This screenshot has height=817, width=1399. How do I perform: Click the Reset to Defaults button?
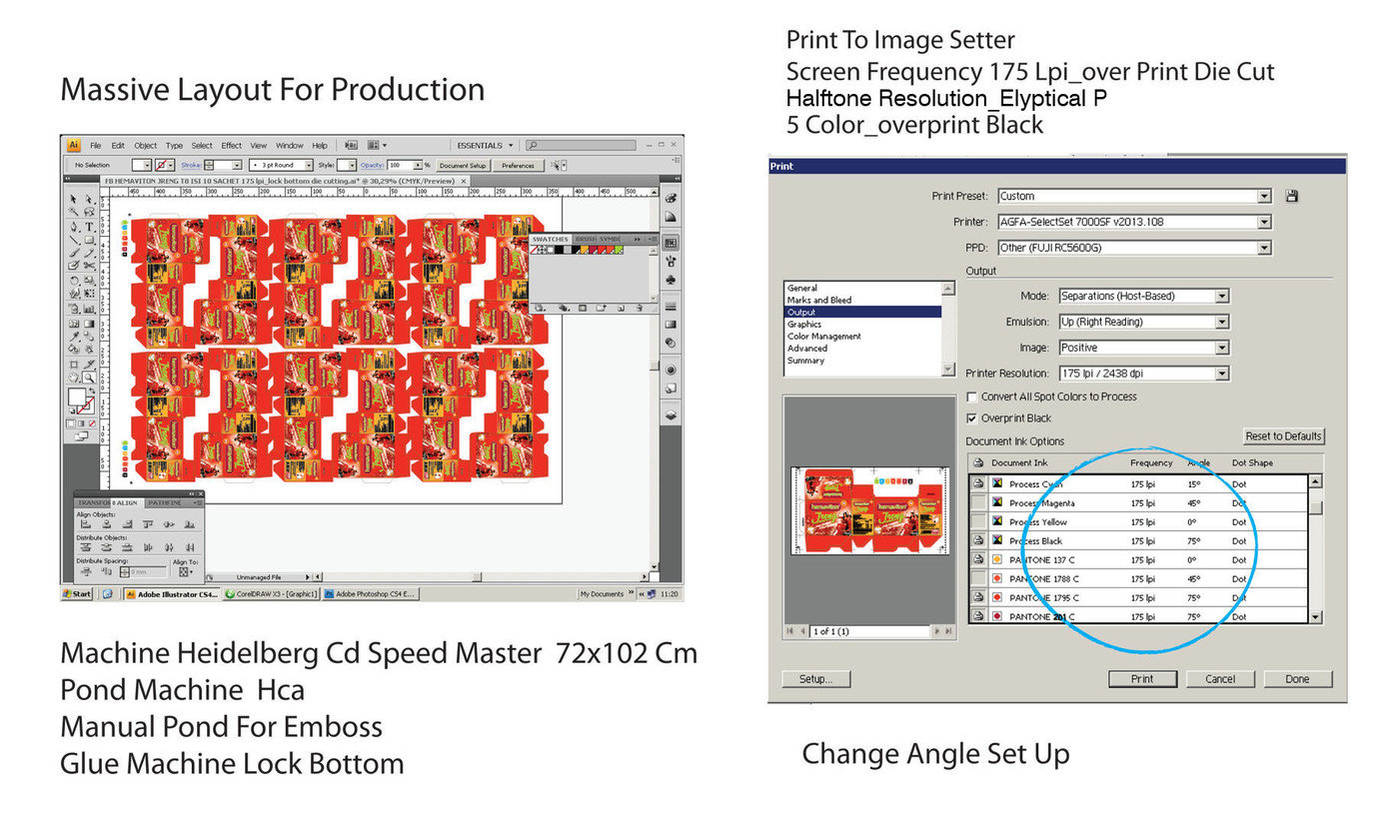pyautogui.click(x=1284, y=436)
